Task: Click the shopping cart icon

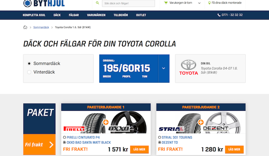Action: 166,3
